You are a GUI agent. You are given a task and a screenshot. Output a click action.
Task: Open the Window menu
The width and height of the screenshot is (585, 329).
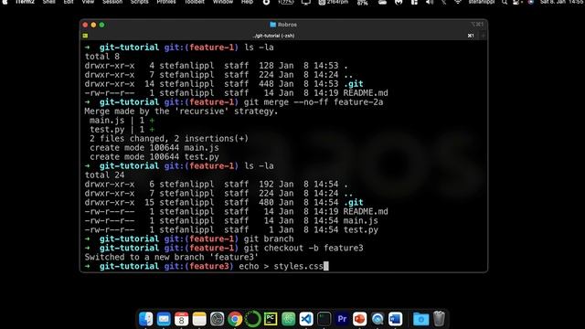[223, 2]
